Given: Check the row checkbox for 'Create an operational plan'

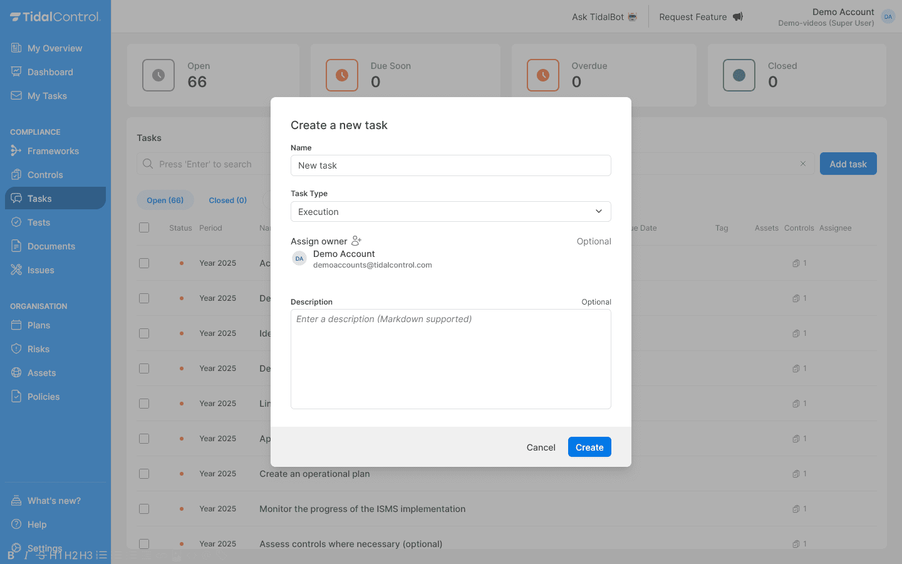Looking at the screenshot, I should tap(144, 474).
